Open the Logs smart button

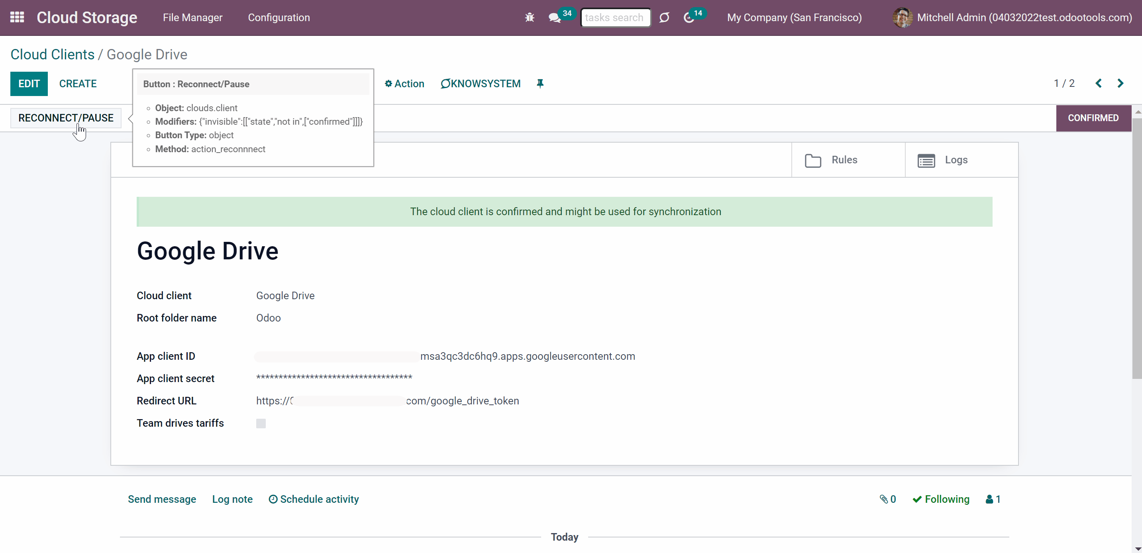[x=961, y=160]
